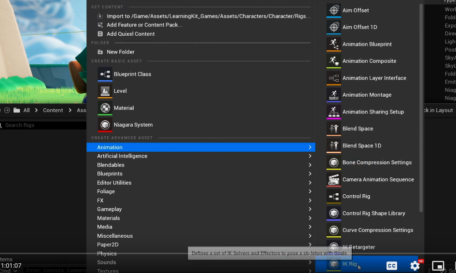Click the Material sphere icon
This screenshot has height=273, width=456.
105,108
